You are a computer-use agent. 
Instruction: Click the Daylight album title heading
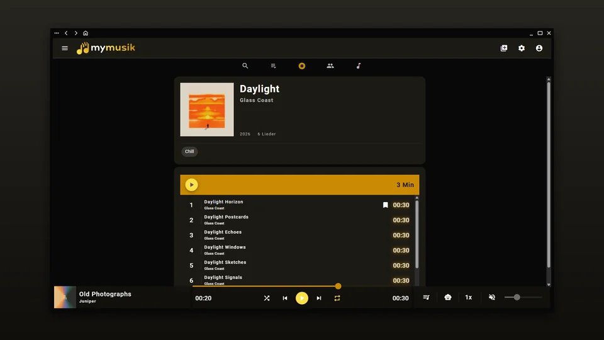(260, 89)
